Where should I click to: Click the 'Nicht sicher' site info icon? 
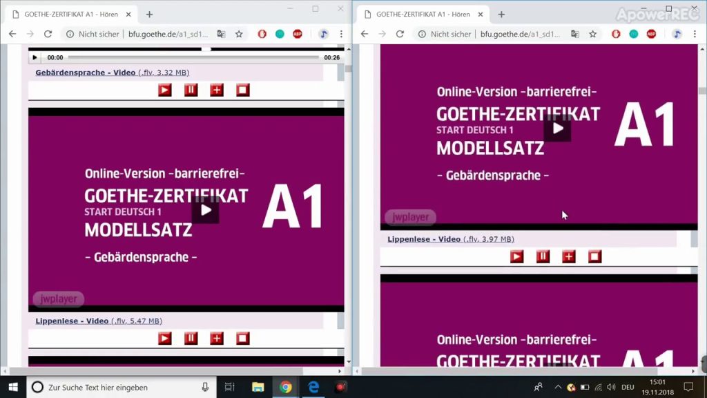click(70, 33)
